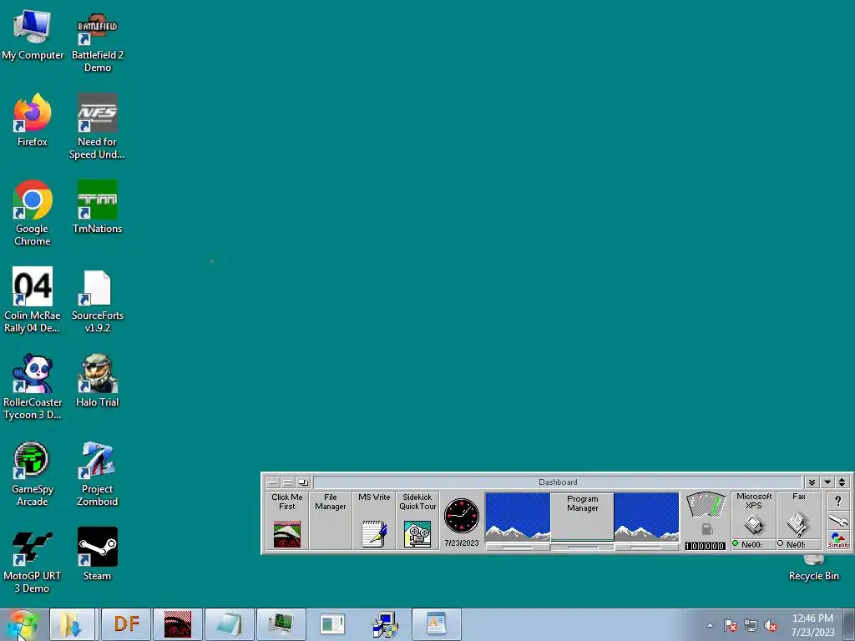Open Google Chrome desktop shortcut
This screenshot has width=855, height=641.
pos(33,213)
